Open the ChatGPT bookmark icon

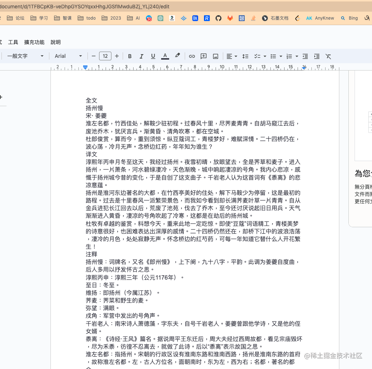pos(160,18)
